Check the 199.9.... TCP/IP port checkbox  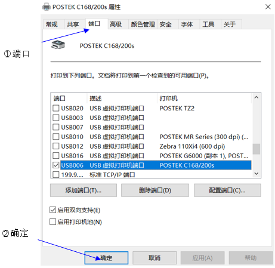pyautogui.click(x=56, y=174)
